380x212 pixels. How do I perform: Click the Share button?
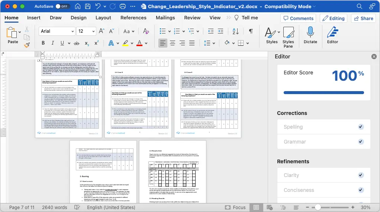click(364, 19)
